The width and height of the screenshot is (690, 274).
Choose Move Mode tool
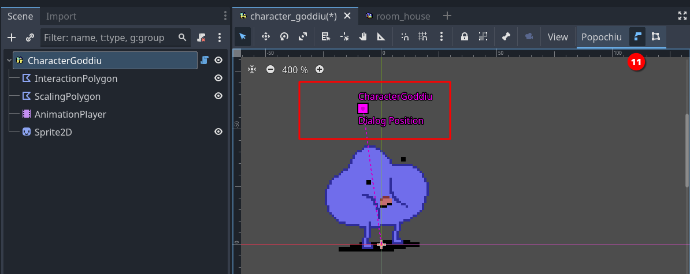(x=266, y=37)
